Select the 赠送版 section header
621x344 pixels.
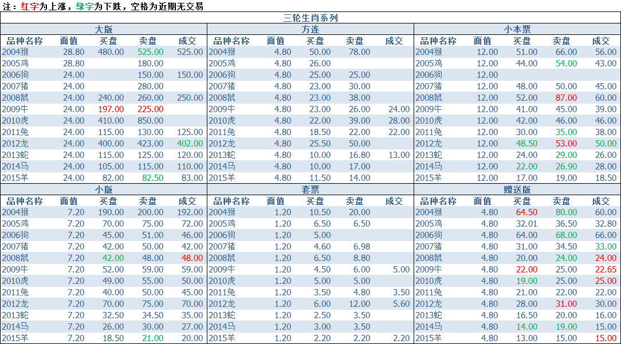[x=517, y=189]
